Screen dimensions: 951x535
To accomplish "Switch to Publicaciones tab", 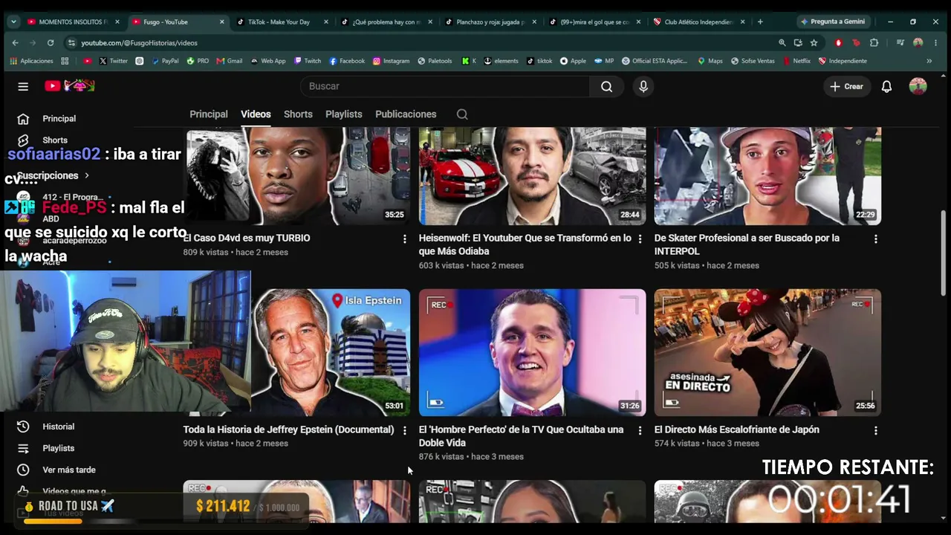I will pyautogui.click(x=406, y=114).
